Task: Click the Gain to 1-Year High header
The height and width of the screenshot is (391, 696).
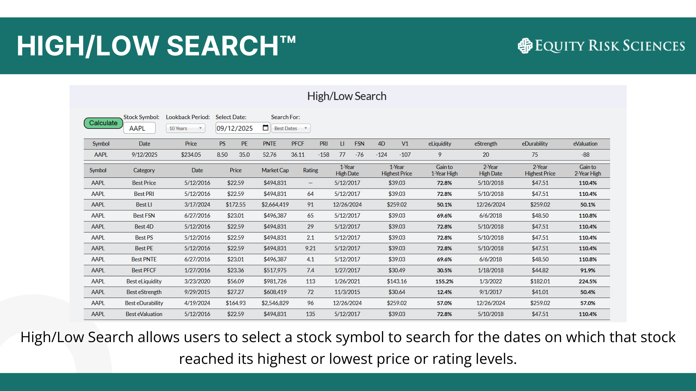Action: coord(444,170)
